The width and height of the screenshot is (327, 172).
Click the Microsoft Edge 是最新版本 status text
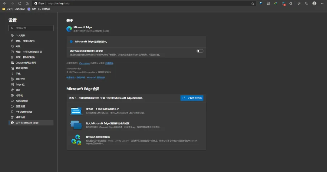pos(91,42)
